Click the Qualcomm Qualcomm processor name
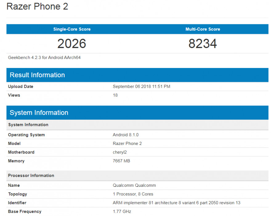 click(134, 185)
